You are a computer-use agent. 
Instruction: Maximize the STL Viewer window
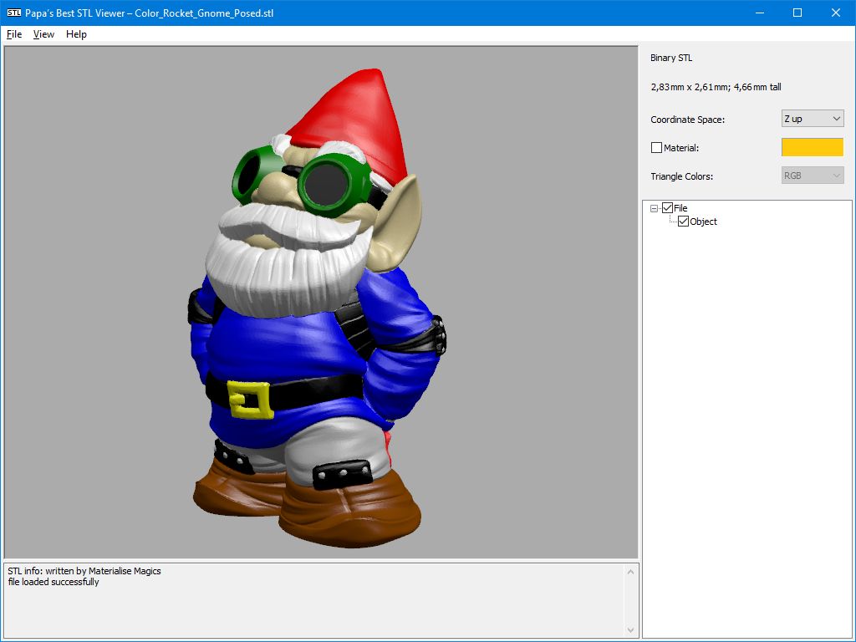(x=797, y=13)
